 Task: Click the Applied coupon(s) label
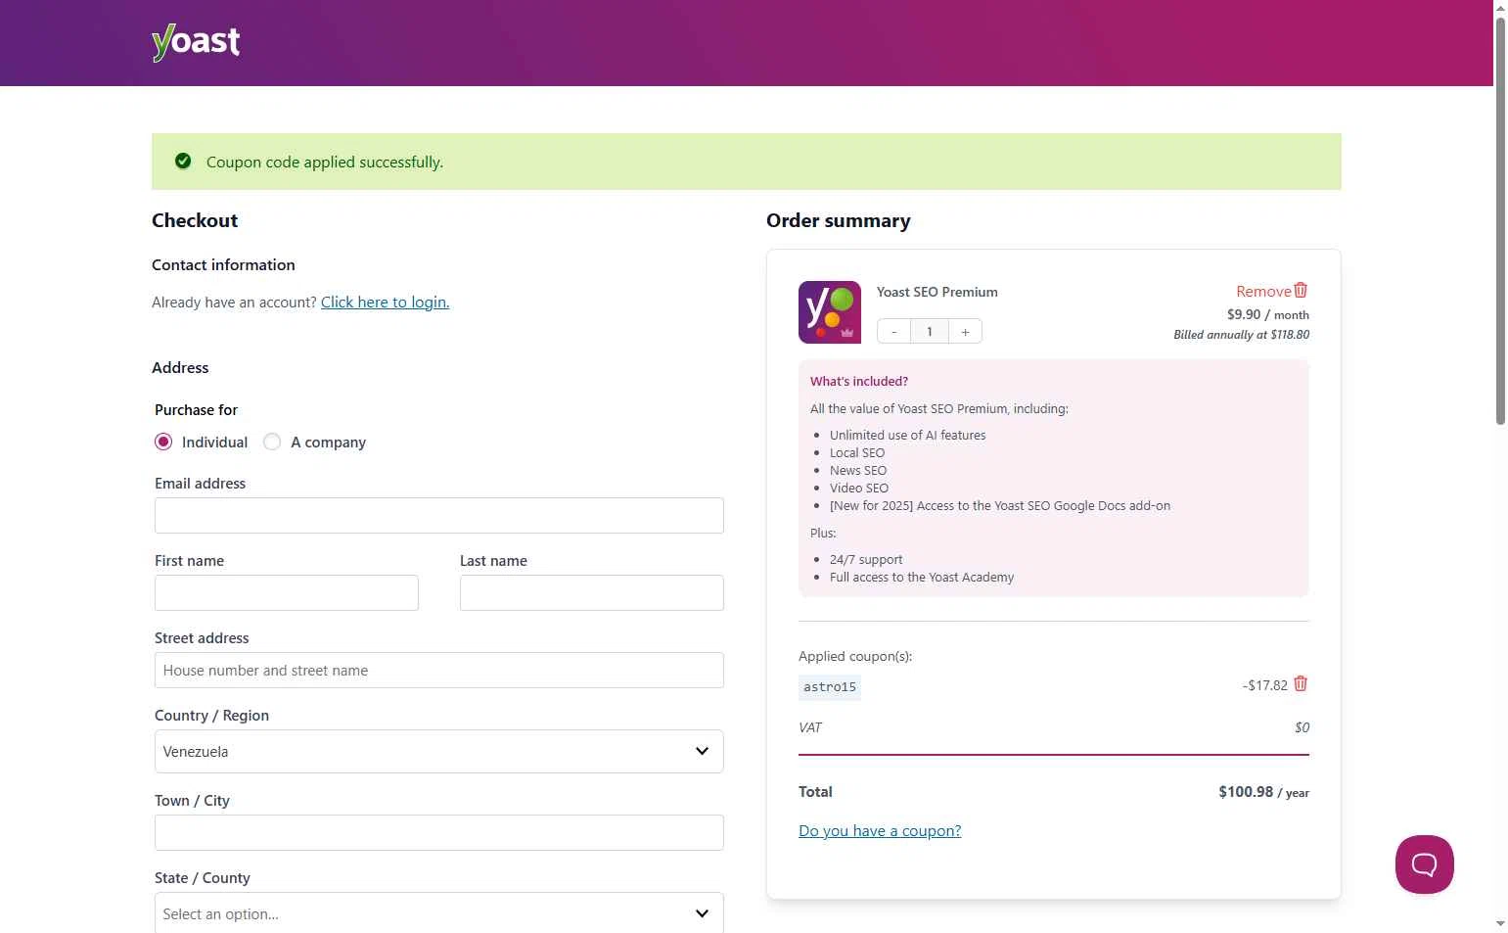click(x=855, y=657)
